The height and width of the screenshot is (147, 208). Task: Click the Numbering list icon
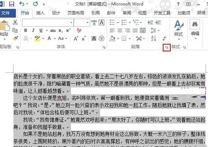(124, 22)
